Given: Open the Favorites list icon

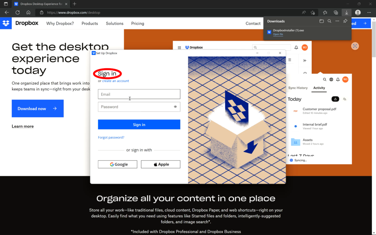Looking at the screenshot, I should [325, 12].
